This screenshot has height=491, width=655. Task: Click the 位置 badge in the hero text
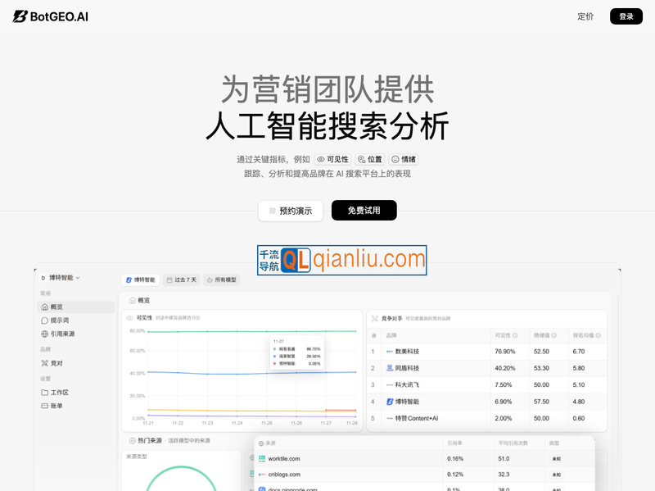tap(370, 159)
